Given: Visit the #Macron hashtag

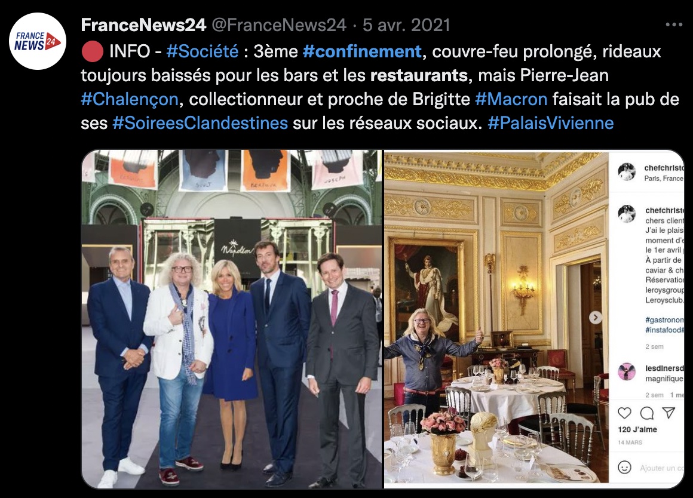Looking at the screenshot, I should pos(511,99).
